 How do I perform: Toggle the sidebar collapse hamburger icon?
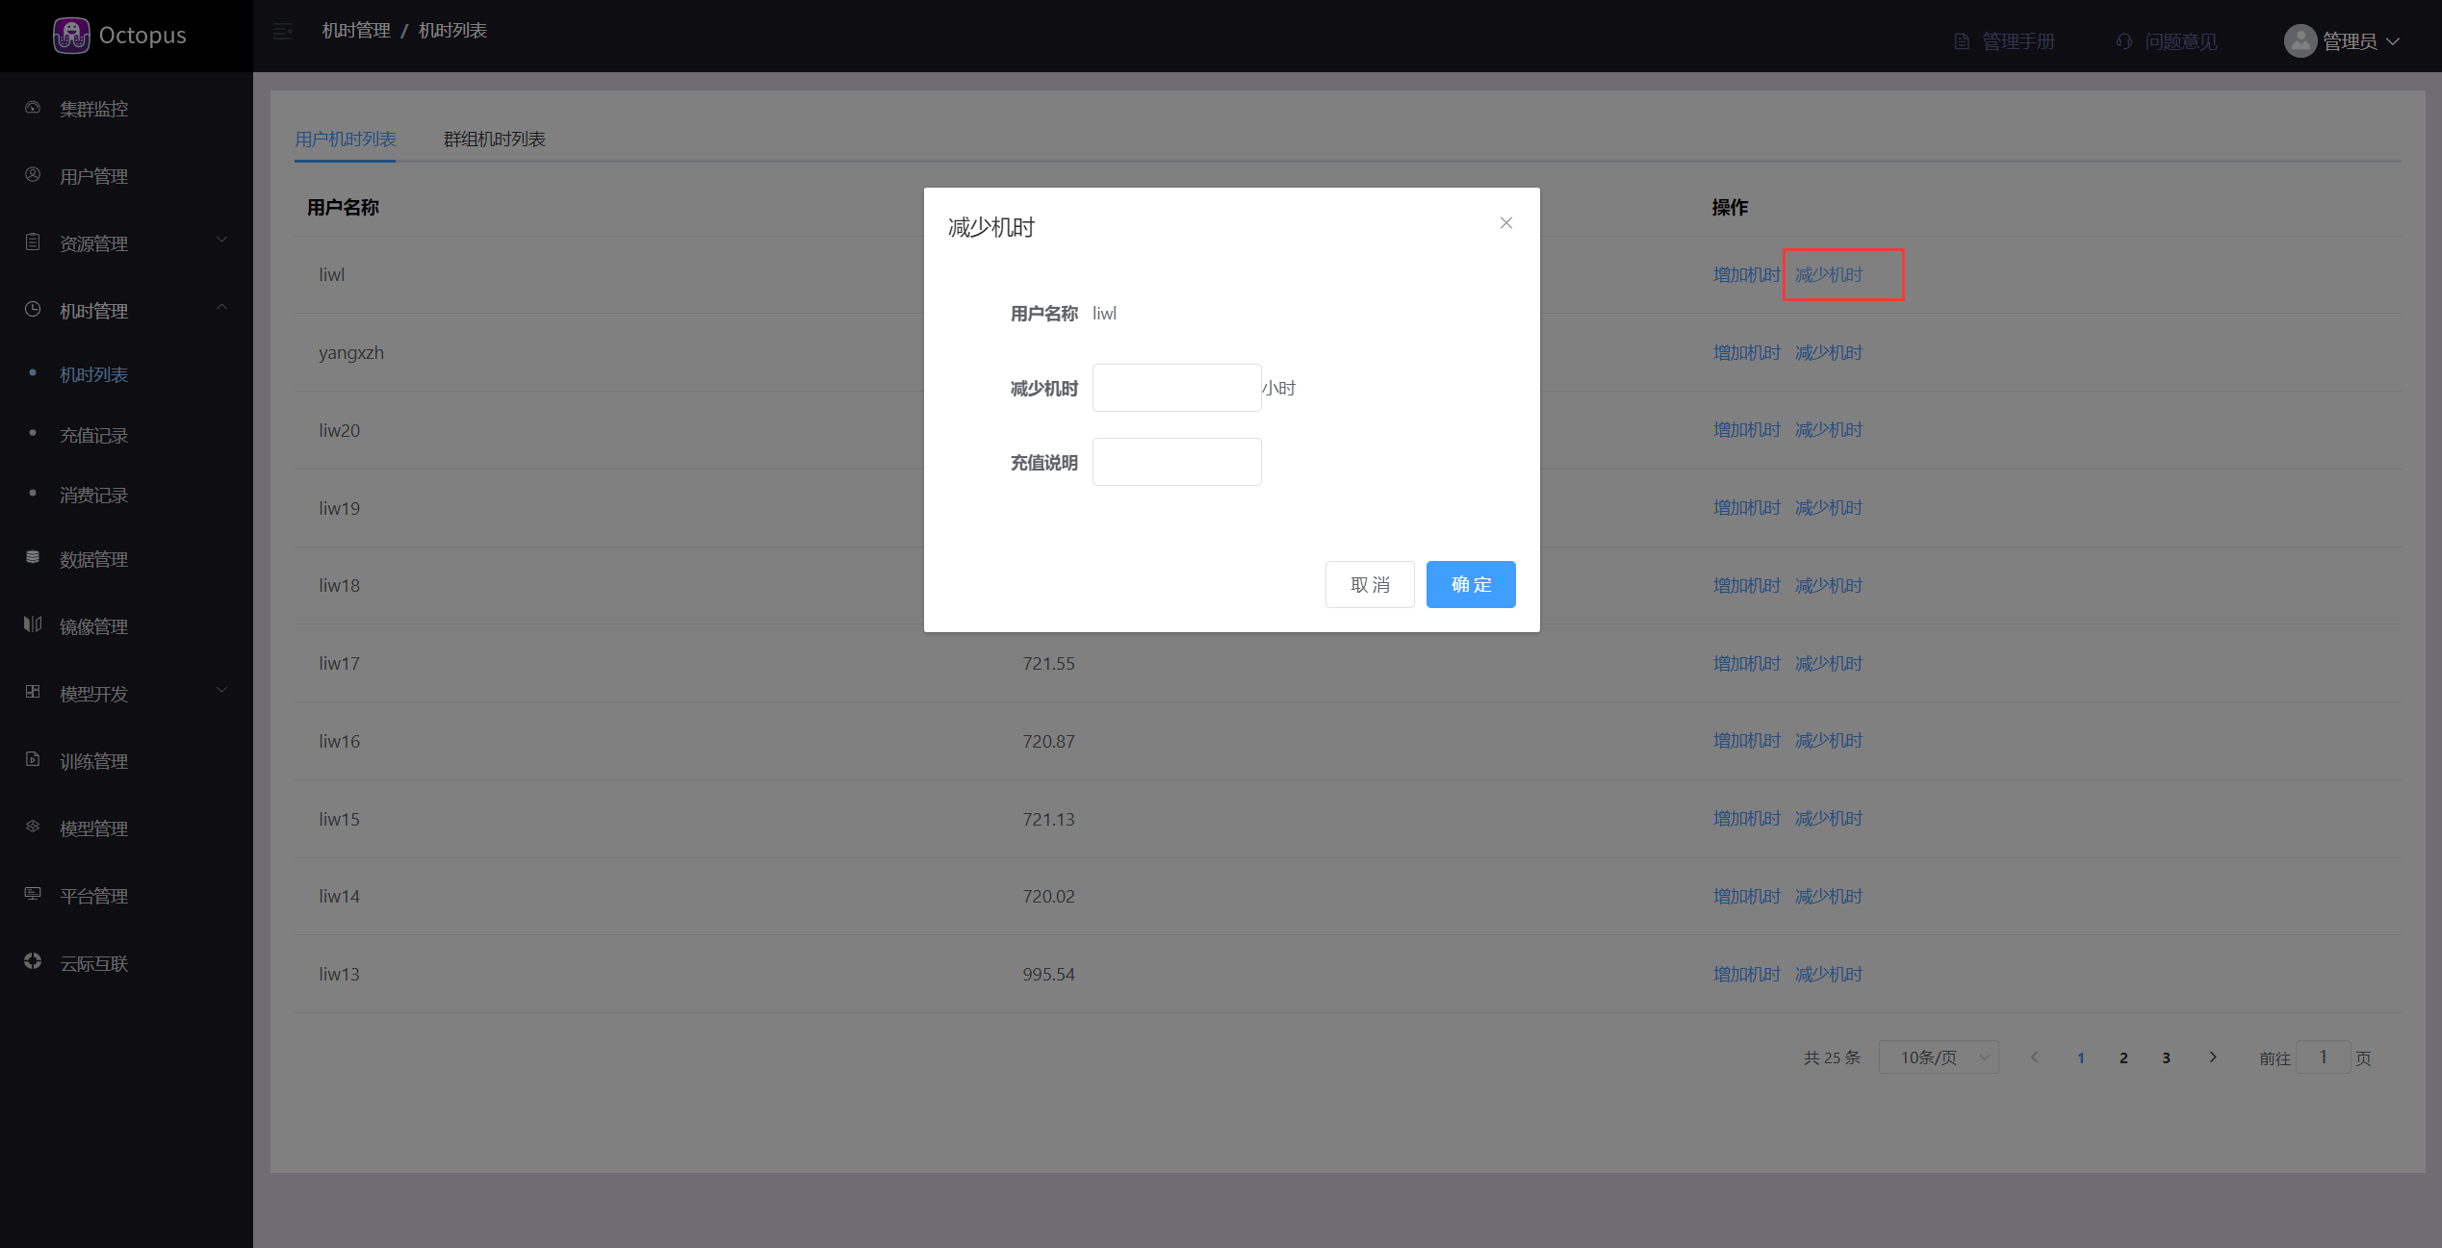282,32
